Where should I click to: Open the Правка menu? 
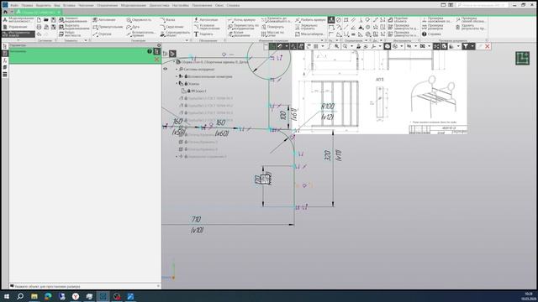click(x=27, y=6)
